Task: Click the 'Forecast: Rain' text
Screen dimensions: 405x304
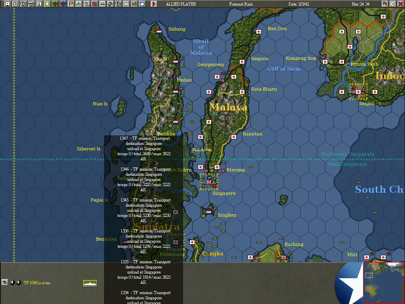Action: click(x=241, y=4)
